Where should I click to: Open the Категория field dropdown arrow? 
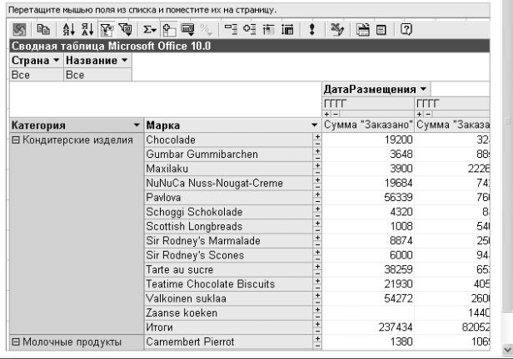[x=137, y=125]
